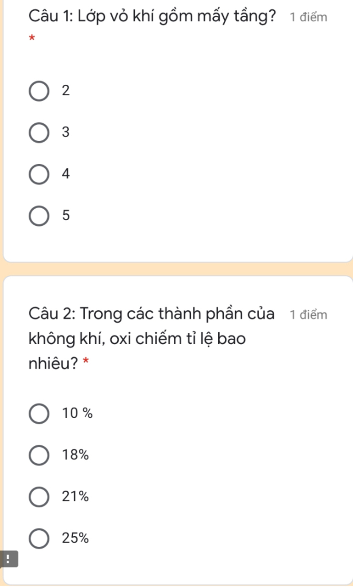Click the '1 điểm' label of Câu 2

tap(308, 315)
